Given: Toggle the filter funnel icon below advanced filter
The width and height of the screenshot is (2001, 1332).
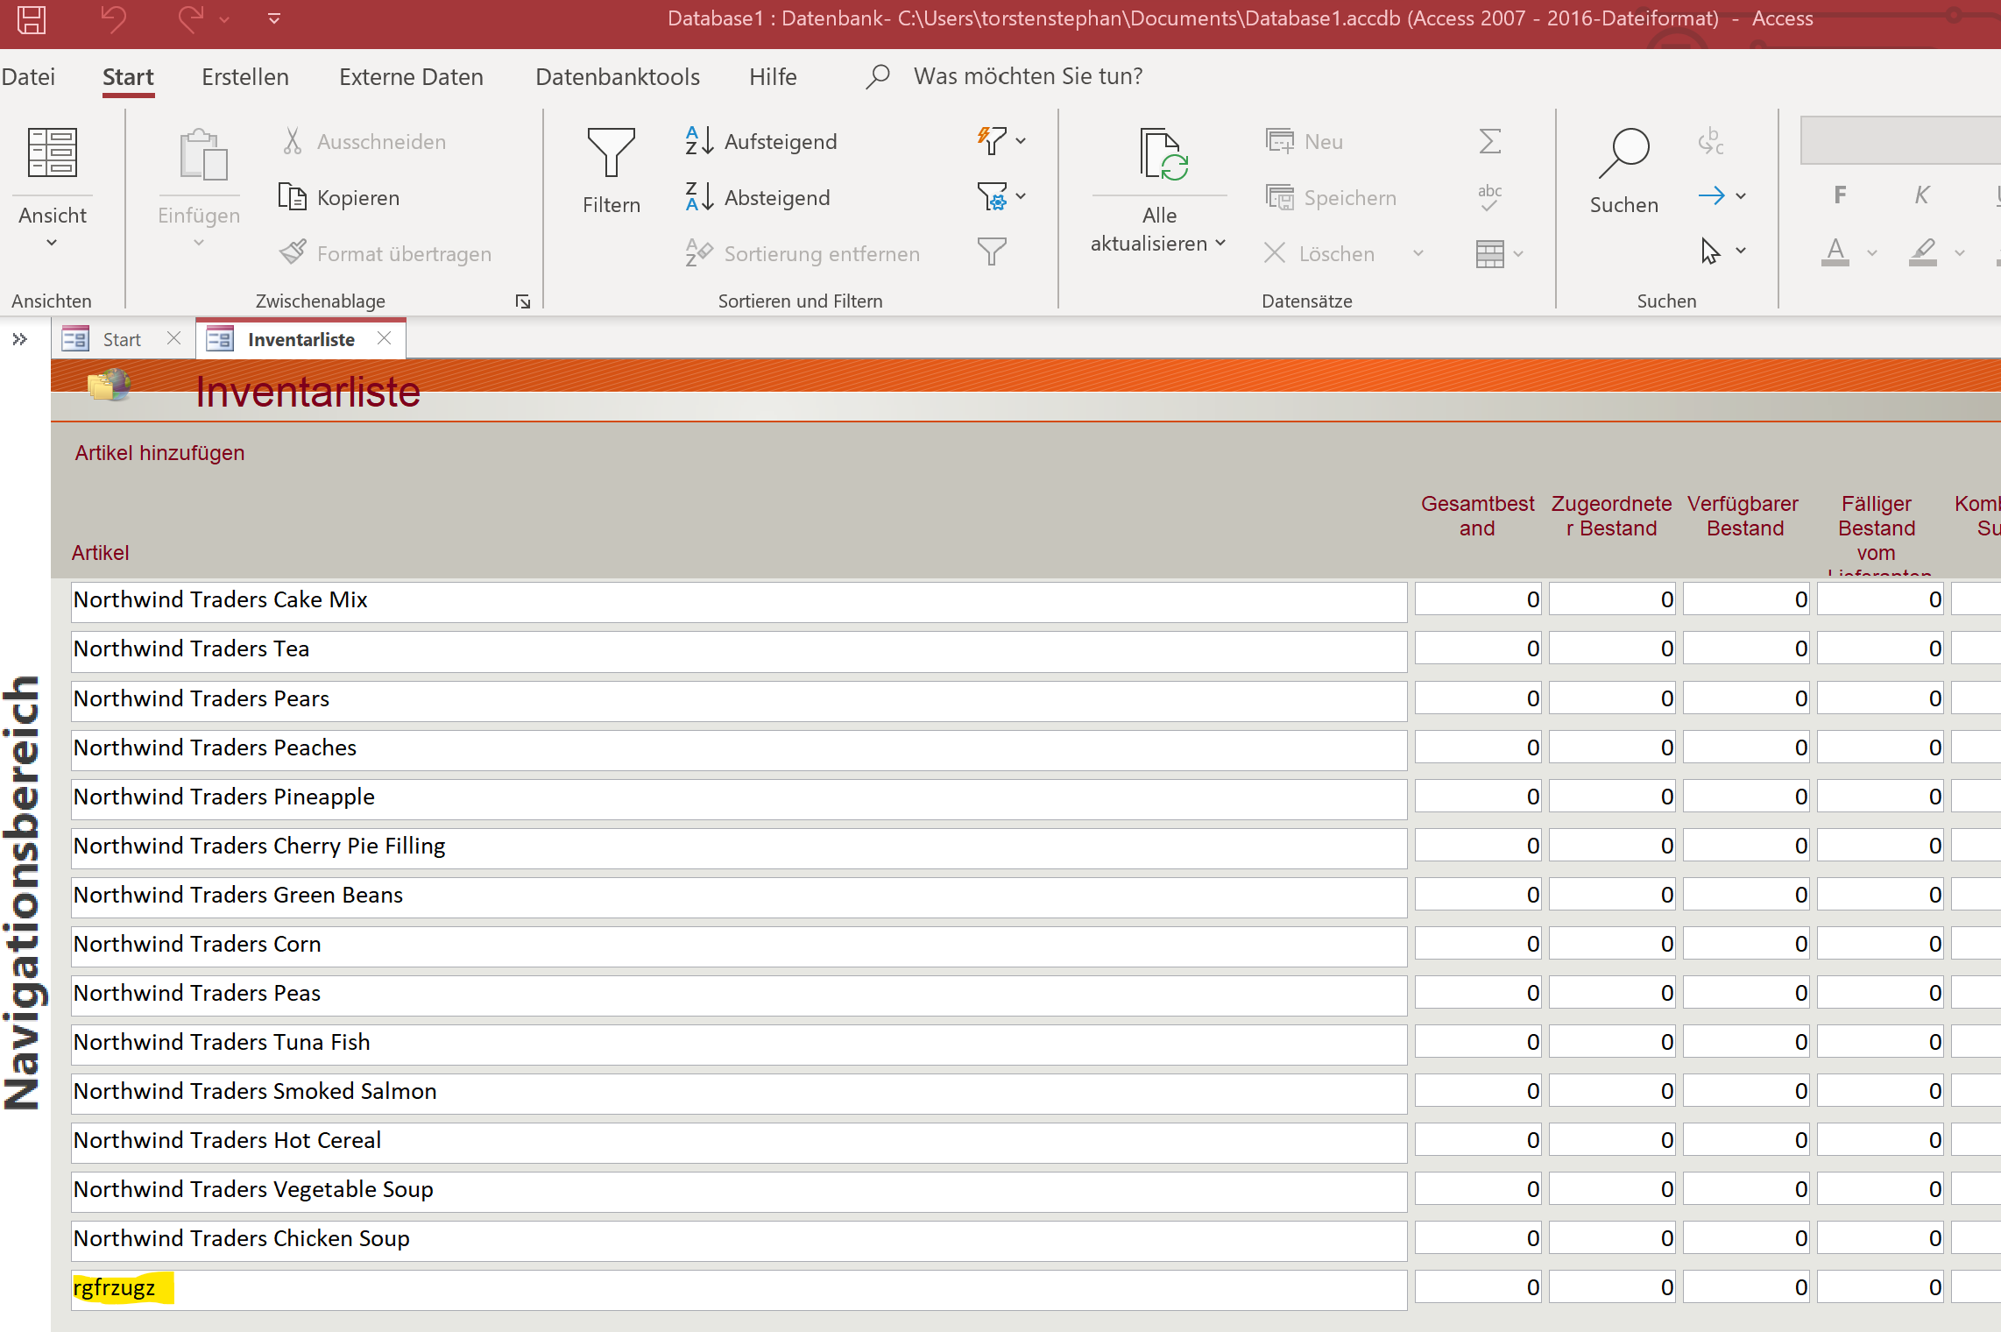Looking at the screenshot, I should click(x=992, y=252).
